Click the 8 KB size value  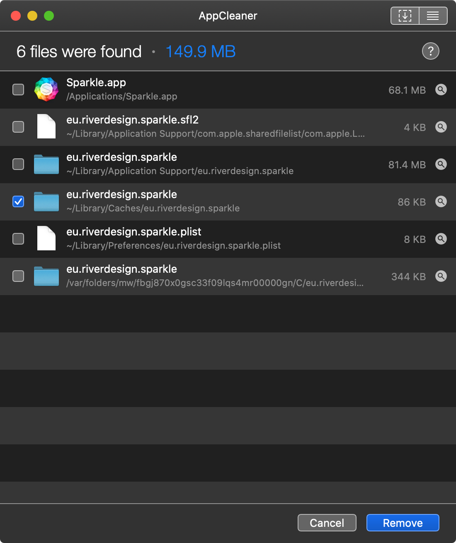pyautogui.click(x=415, y=239)
